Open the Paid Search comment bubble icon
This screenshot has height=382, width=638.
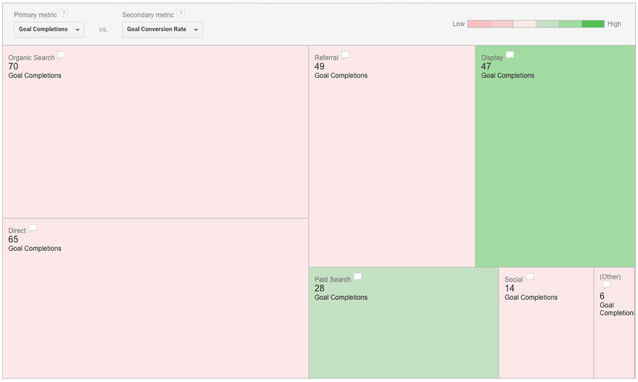click(358, 277)
